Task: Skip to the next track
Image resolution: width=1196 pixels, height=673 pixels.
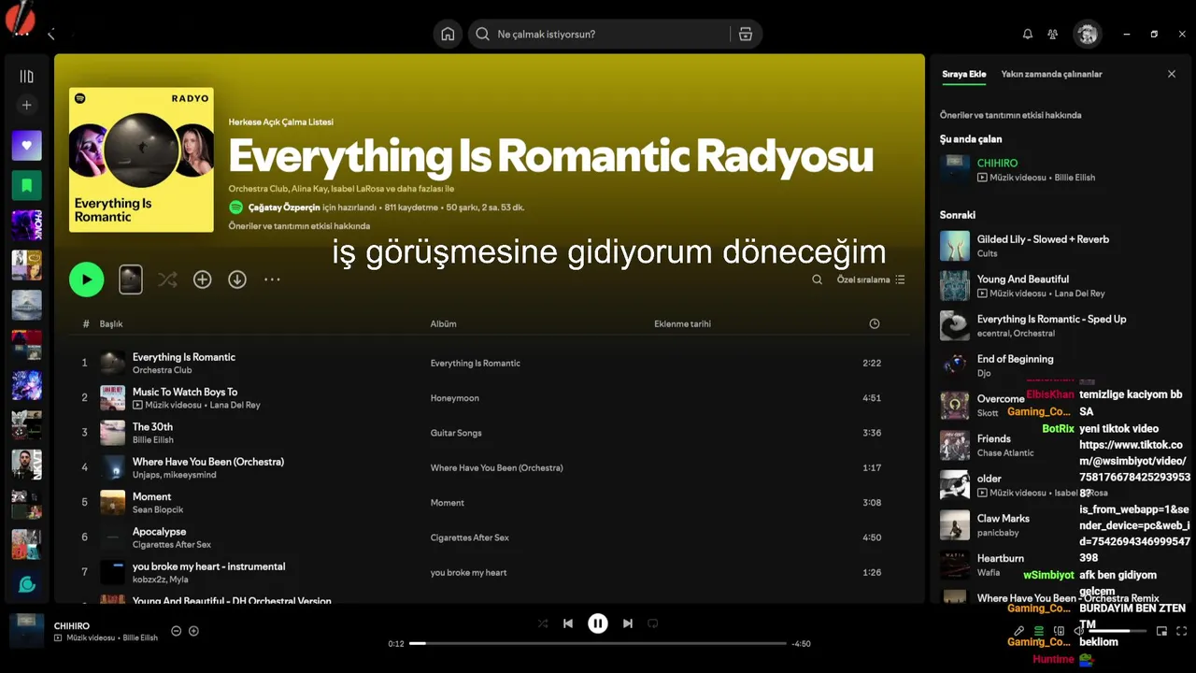Action: (x=628, y=623)
